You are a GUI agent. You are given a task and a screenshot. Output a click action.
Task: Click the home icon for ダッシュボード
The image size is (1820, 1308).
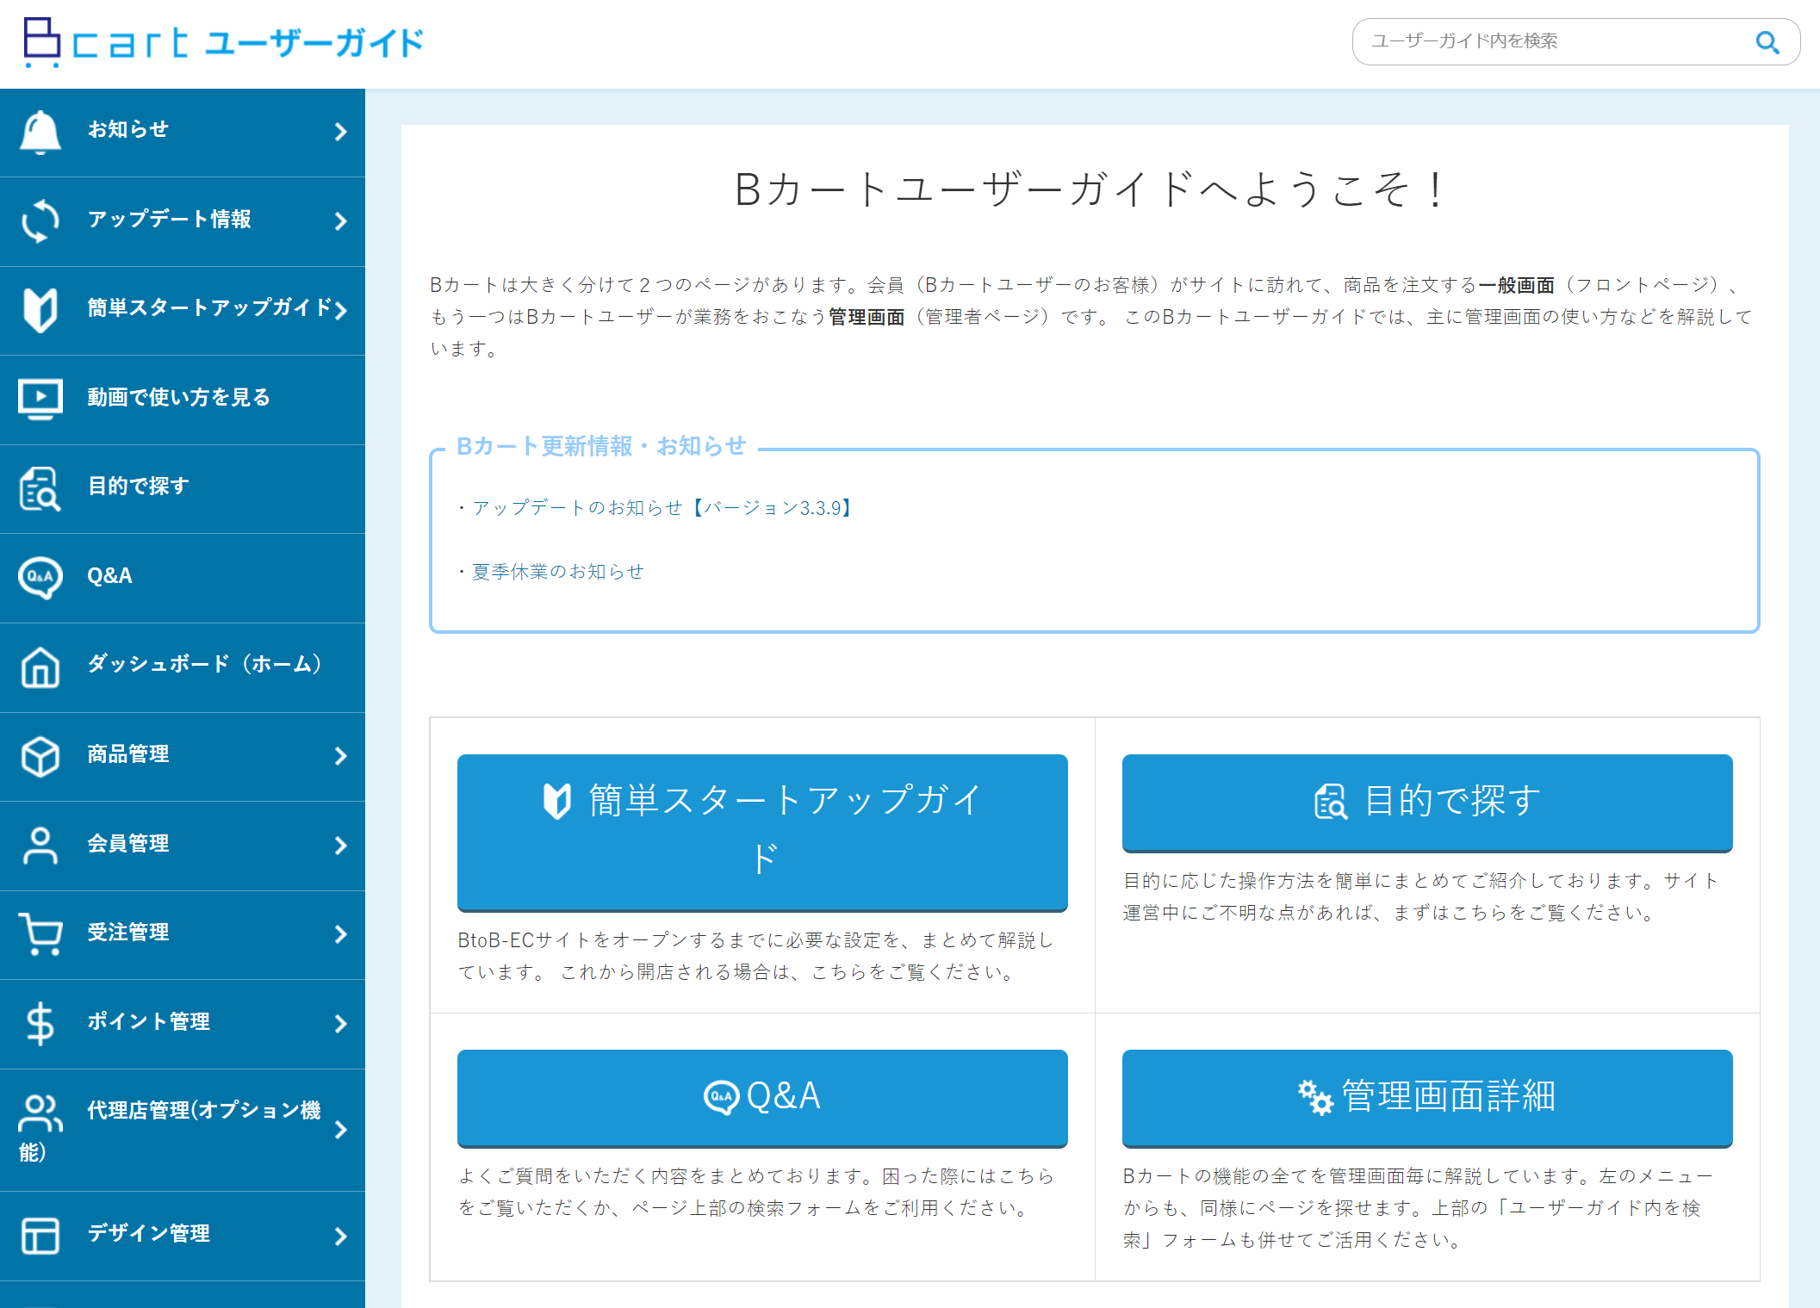coord(40,667)
